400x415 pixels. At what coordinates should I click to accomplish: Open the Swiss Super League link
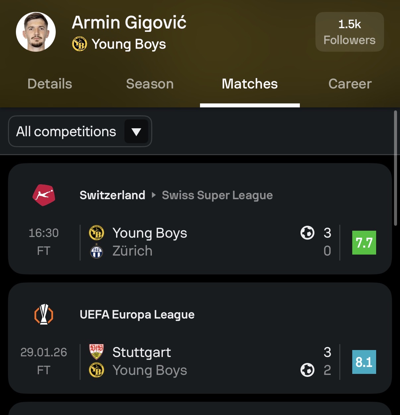click(x=217, y=195)
